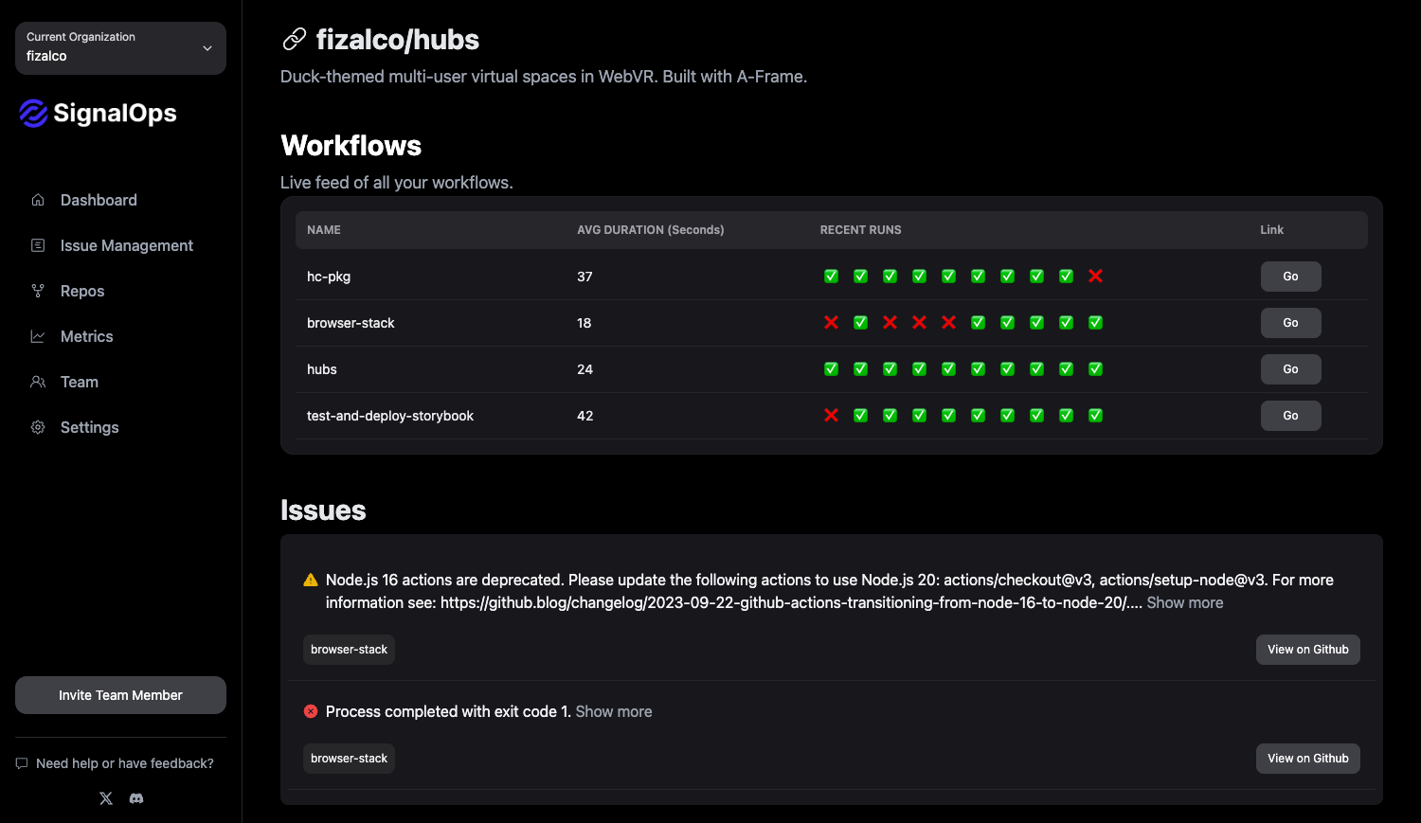
Task: Click the SignalOps logo icon
Action: [x=33, y=114]
